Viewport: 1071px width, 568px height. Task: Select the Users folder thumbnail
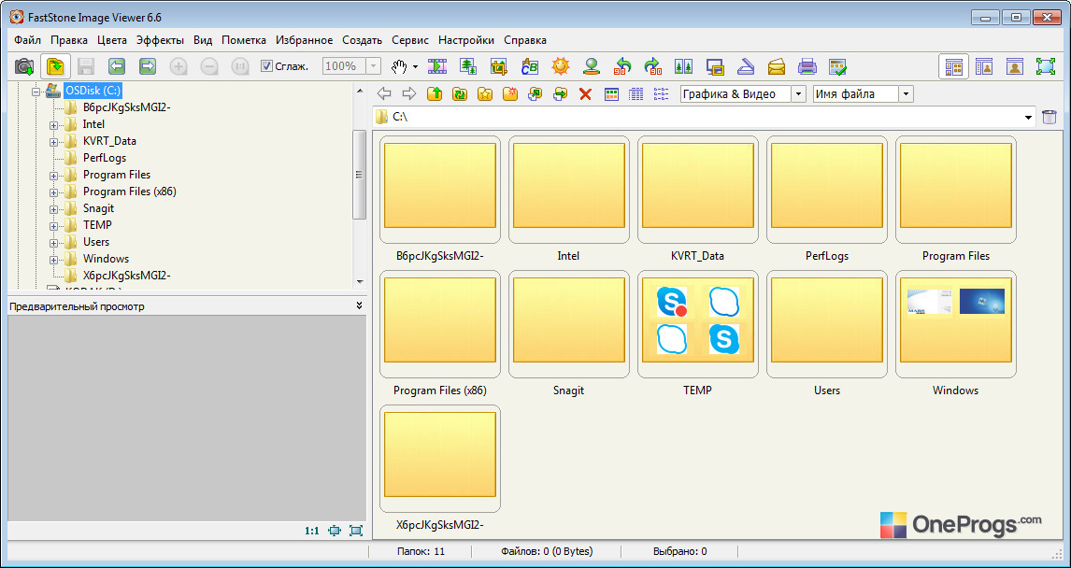tap(826, 325)
